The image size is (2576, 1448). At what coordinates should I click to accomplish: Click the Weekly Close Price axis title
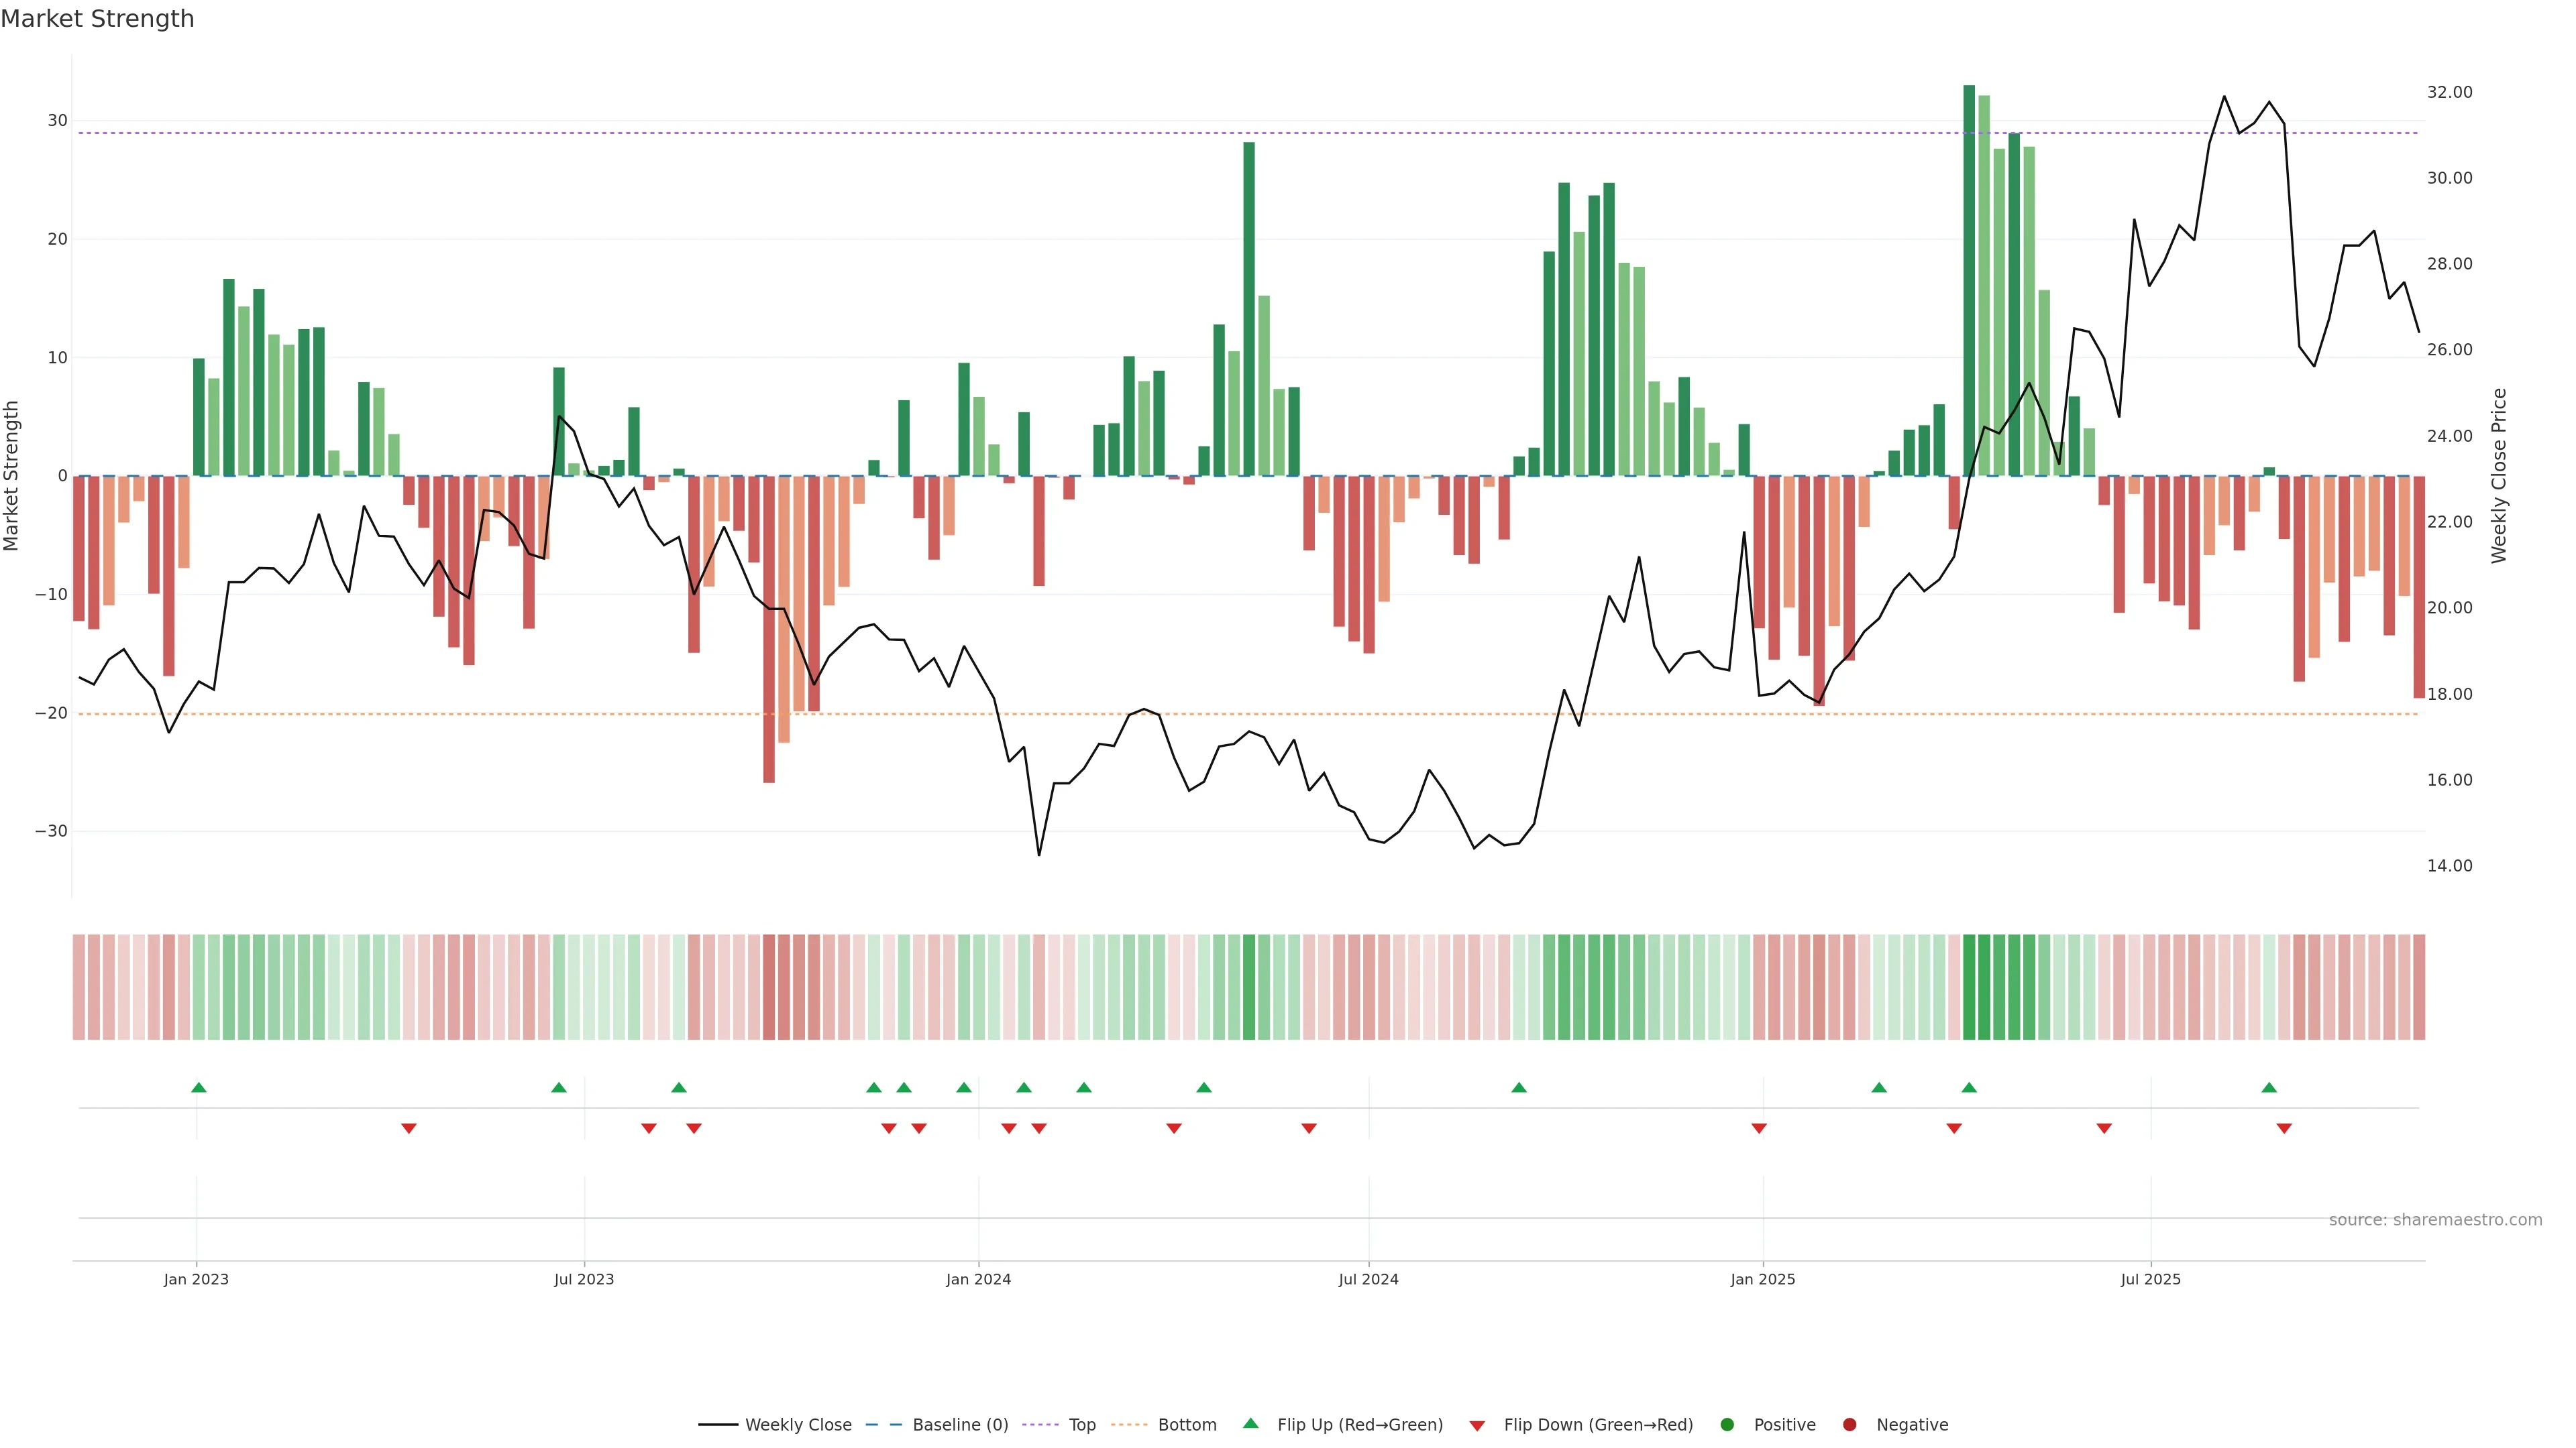[x=2499, y=476]
